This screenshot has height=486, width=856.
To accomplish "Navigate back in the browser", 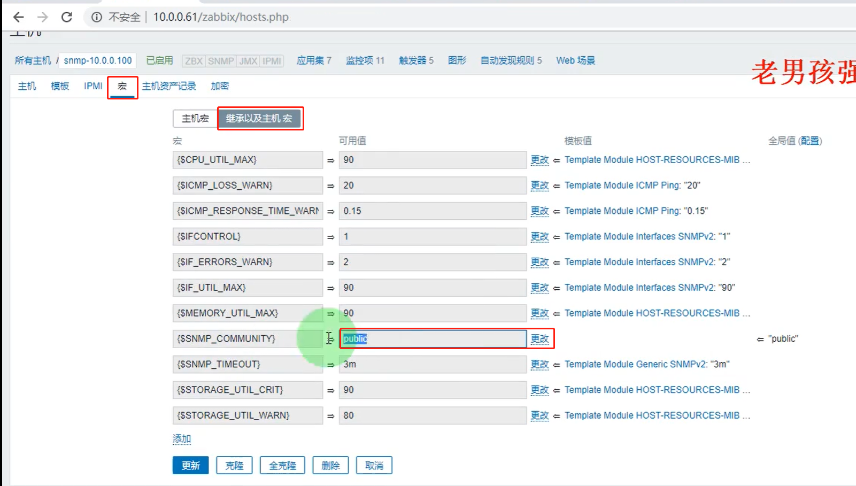I will click(x=19, y=17).
